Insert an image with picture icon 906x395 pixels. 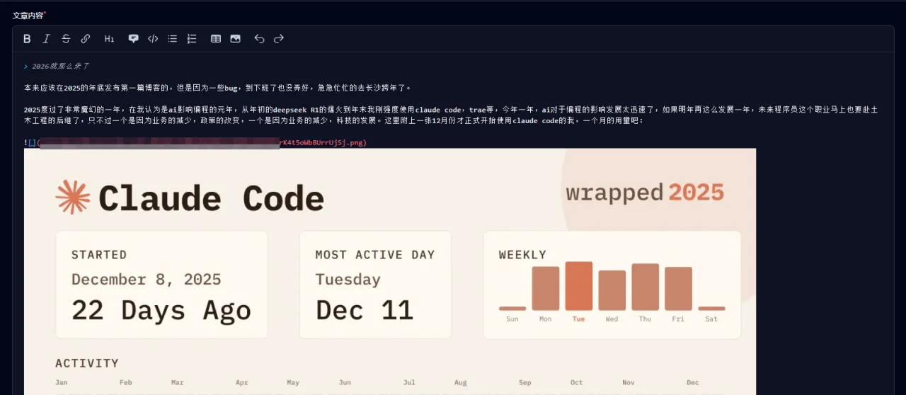[235, 39]
